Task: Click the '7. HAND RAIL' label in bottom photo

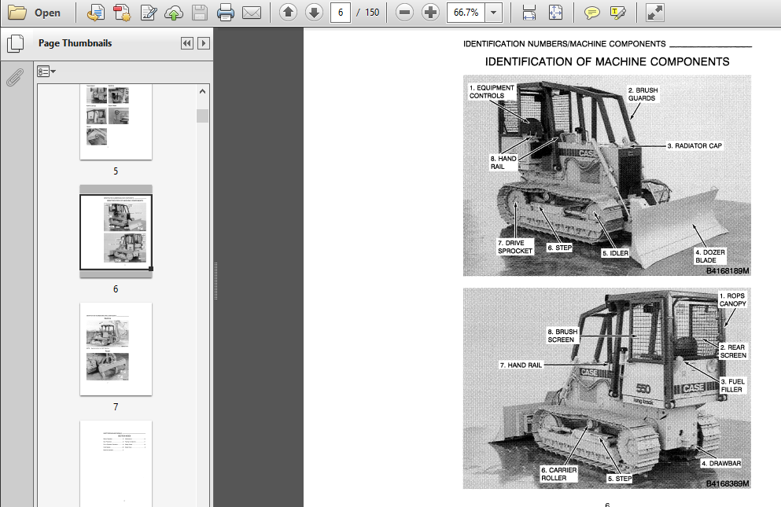Action: 521,365
